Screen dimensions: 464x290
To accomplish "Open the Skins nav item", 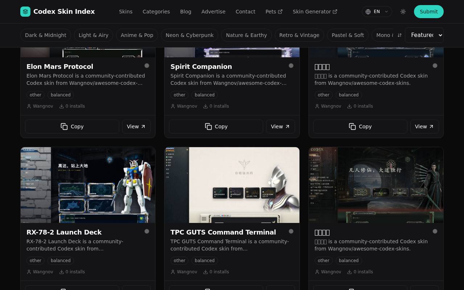I will (x=126, y=12).
